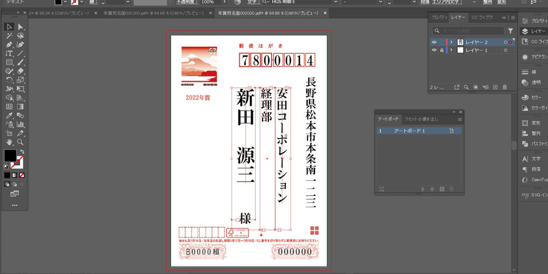This screenshot has height=274, width=548.
Task: Unlock レイヤー 1 via lock icon
Action: (x=441, y=51)
